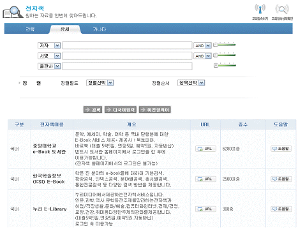This screenshot has width=298, height=231.
Task: Click the 서명 search text field
Action: coord(127,56)
